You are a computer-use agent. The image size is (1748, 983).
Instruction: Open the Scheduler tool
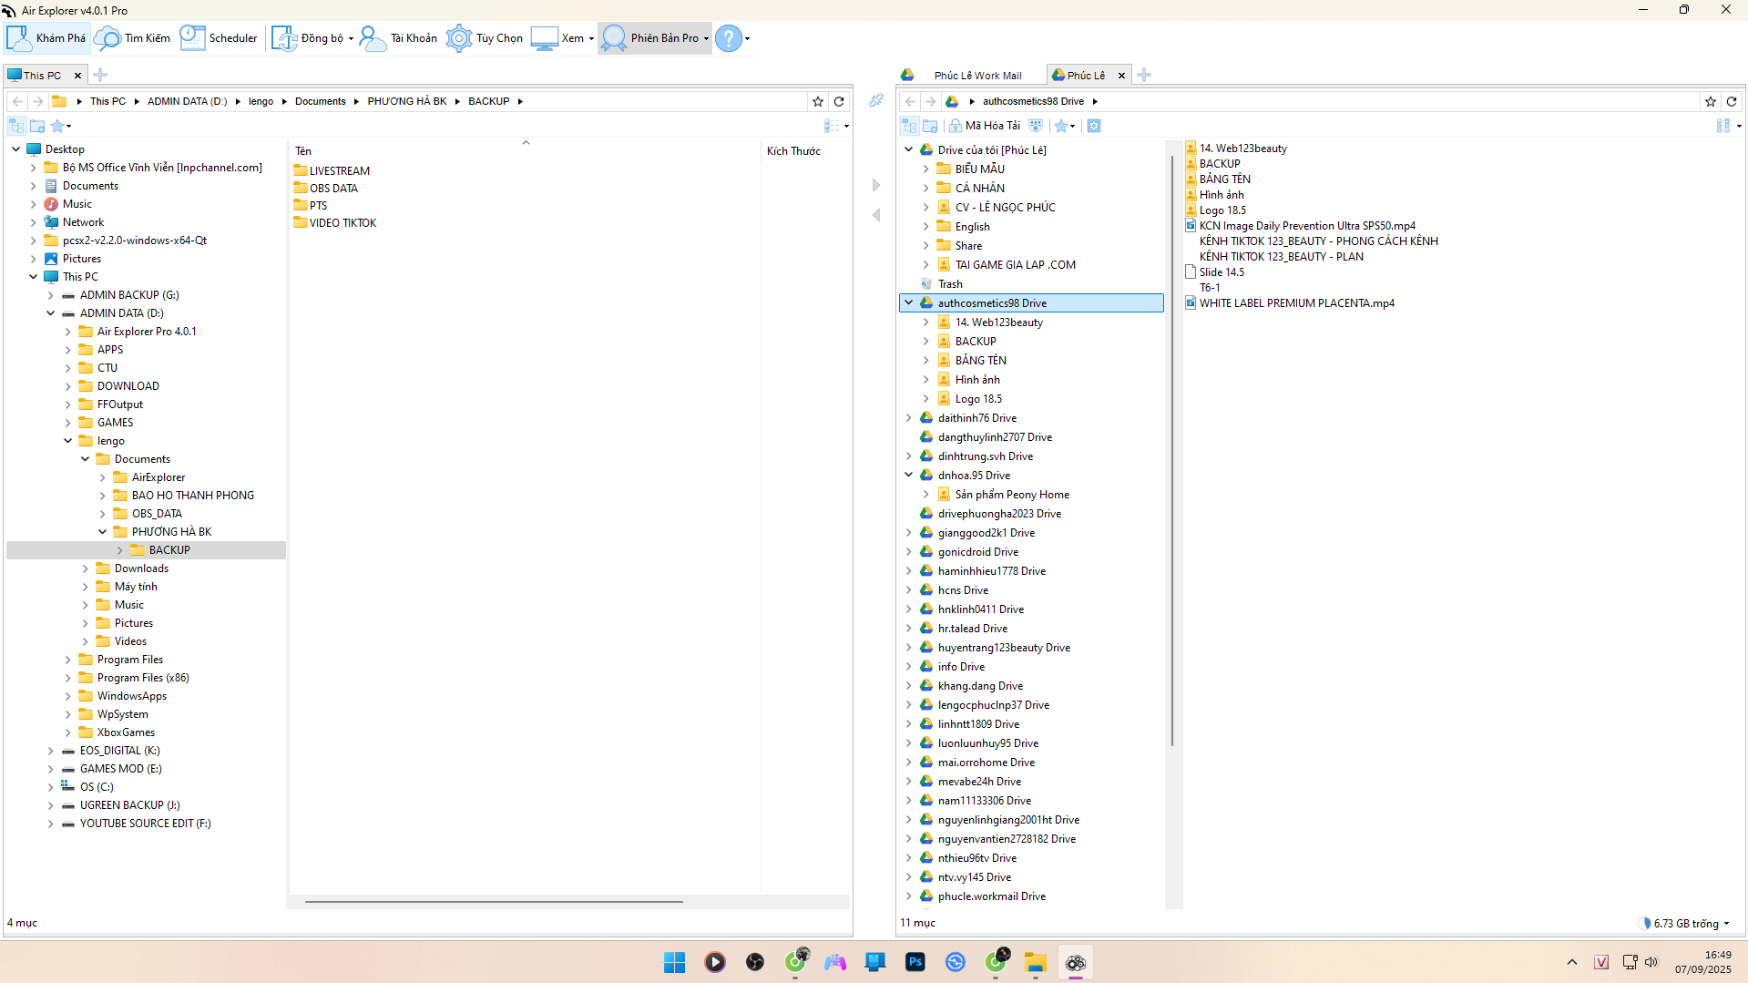pyautogui.click(x=220, y=38)
